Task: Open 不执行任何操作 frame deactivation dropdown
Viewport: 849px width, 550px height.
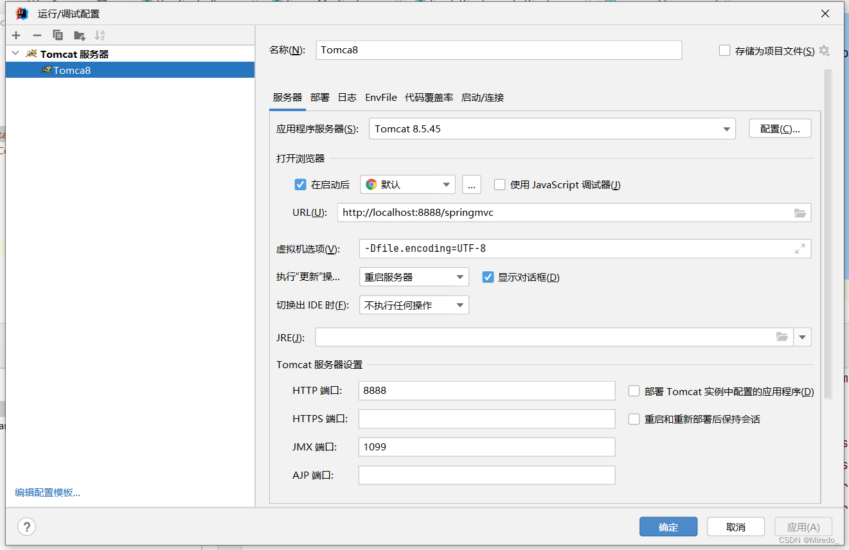Action: 414,305
